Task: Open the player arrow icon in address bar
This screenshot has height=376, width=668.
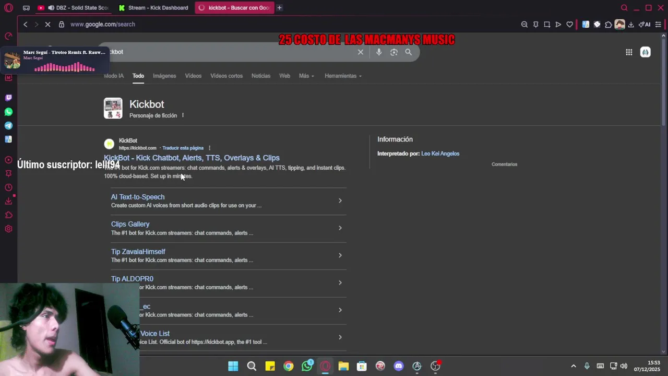Action: click(x=558, y=24)
